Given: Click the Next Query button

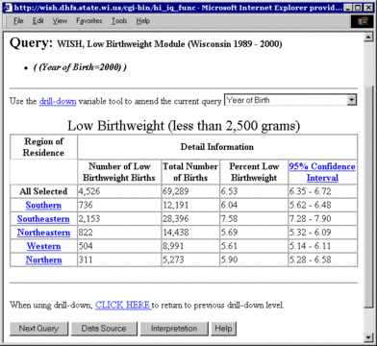Looking at the screenshot, I should tap(38, 329).
